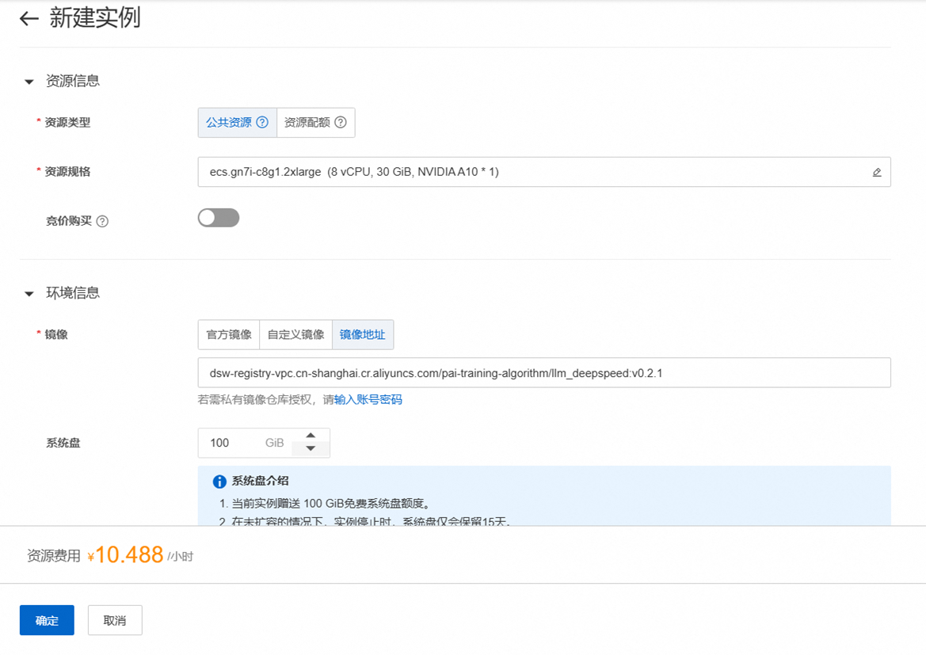
Task: Open spec editor via pencil icon
Action: point(878,171)
